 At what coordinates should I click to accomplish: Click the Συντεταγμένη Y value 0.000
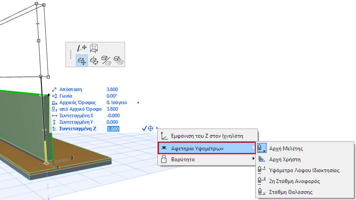pos(112,122)
